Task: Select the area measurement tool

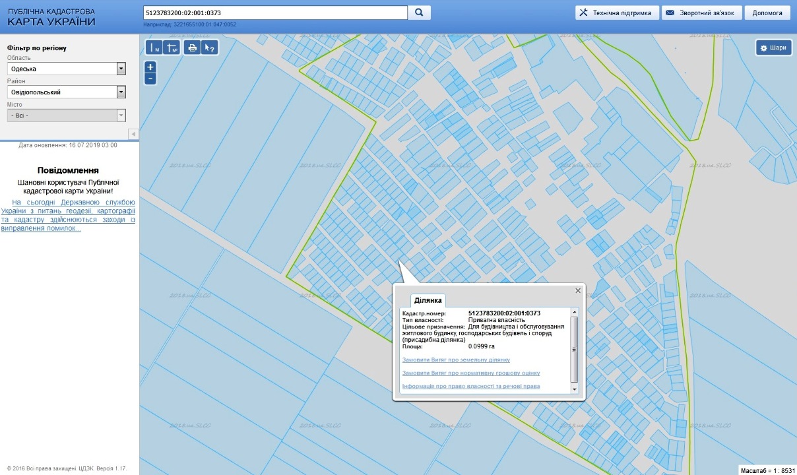Action: coord(172,47)
